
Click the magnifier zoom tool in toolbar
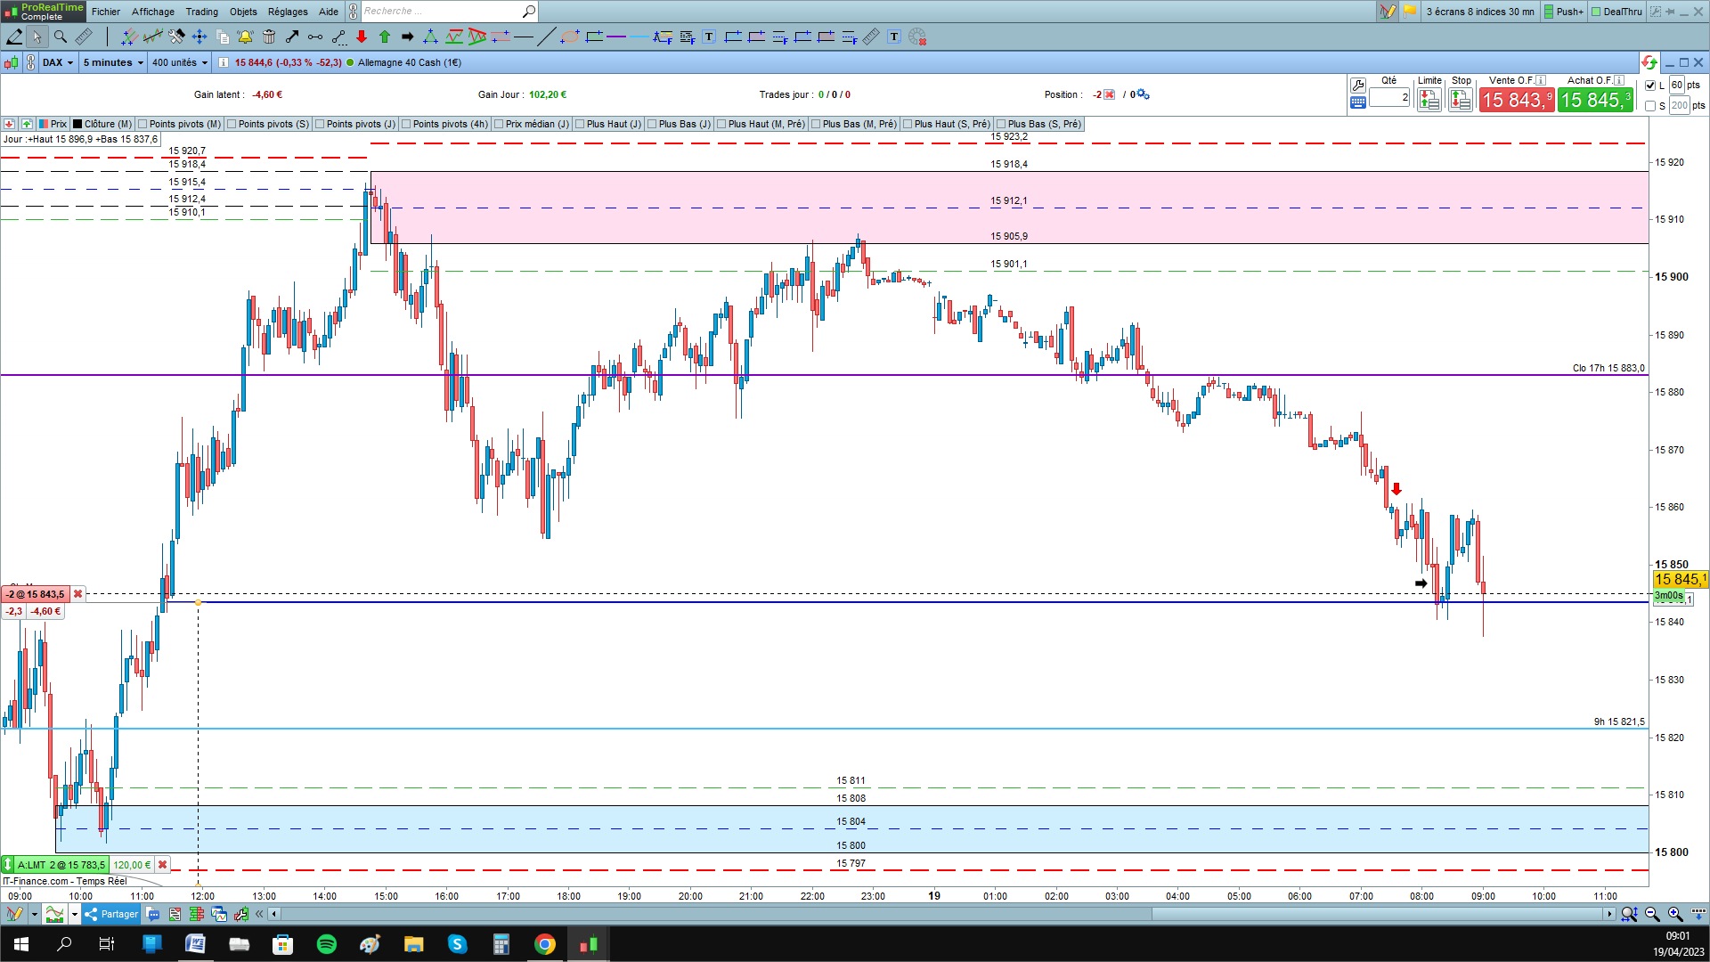[x=60, y=37]
